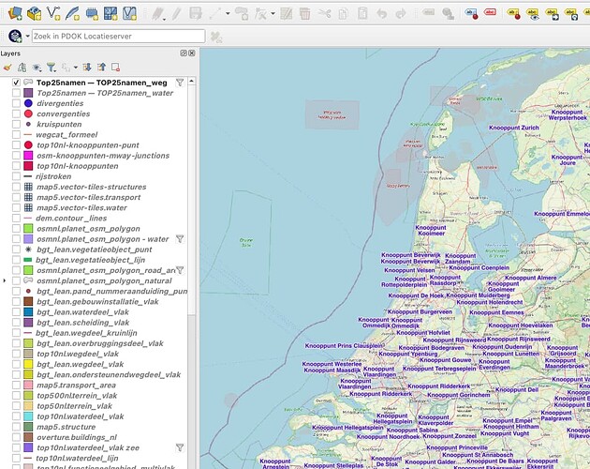Click the Collapse All layers icon
This screenshot has width=590, height=469.
(x=101, y=68)
